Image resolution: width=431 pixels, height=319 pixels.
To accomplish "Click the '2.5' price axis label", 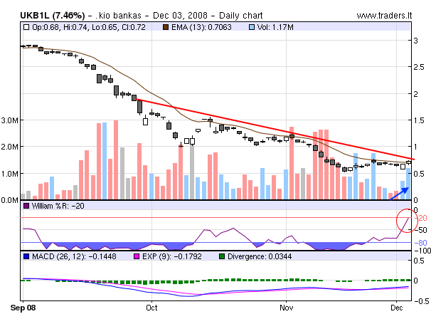I will [x=419, y=67].
